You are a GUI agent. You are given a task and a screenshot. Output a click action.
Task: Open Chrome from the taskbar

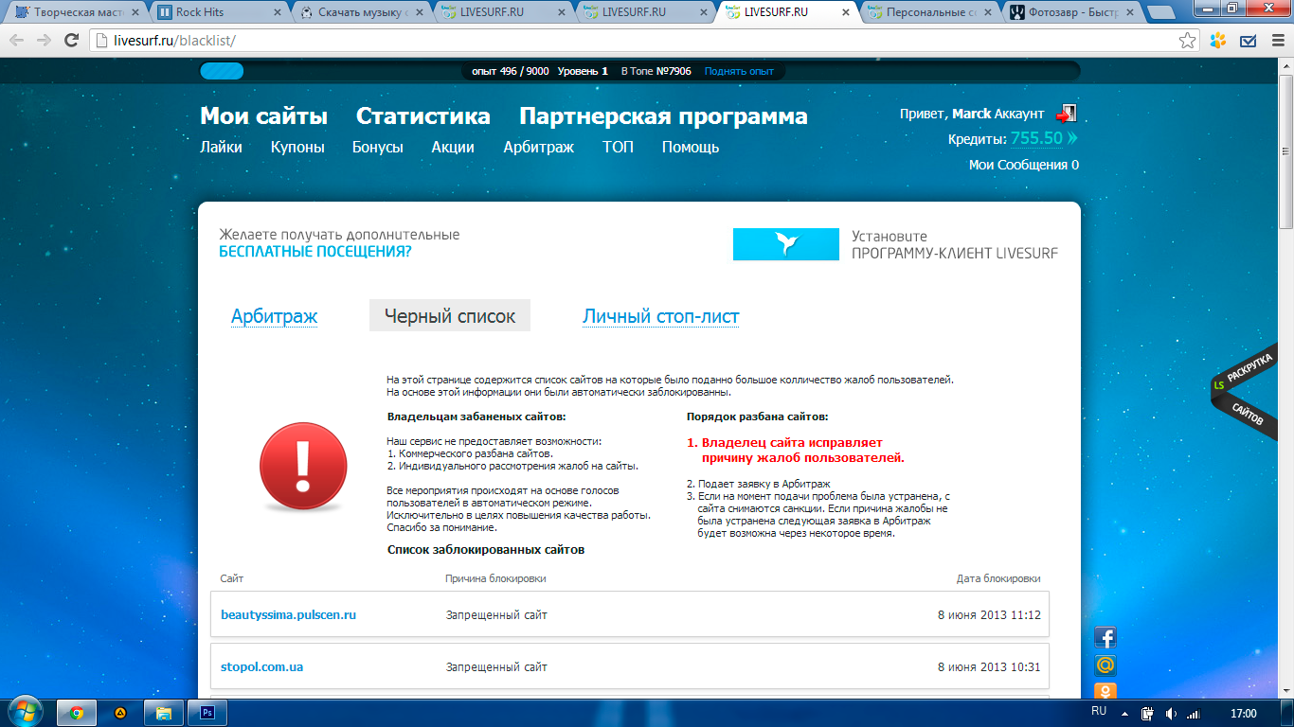77,713
